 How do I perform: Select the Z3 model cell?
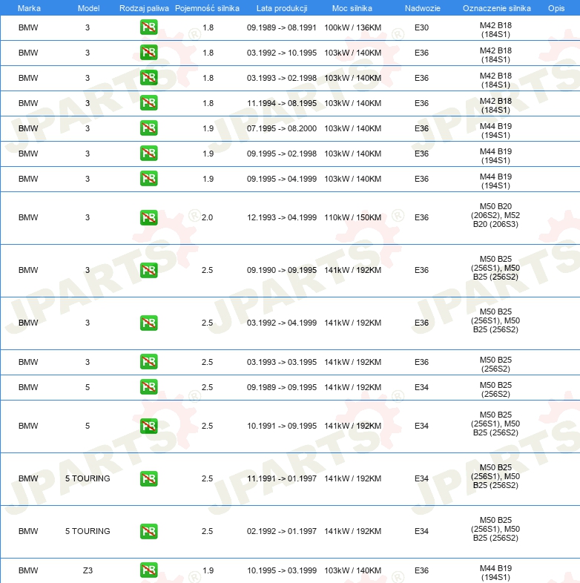[88, 570]
